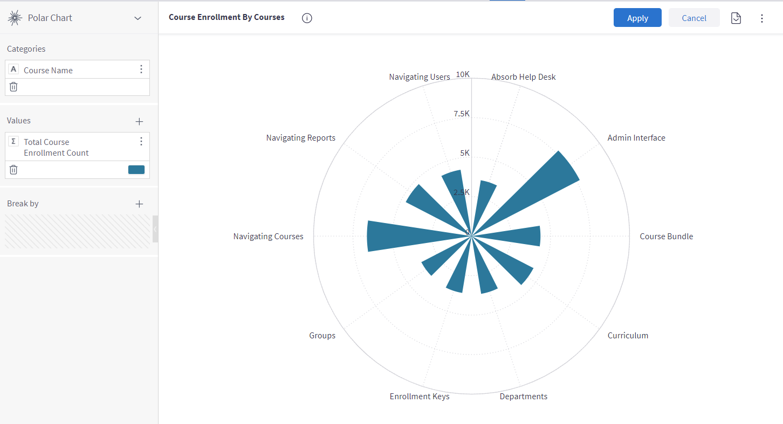Expand the Polar Chart type dropdown

[x=138, y=18]
